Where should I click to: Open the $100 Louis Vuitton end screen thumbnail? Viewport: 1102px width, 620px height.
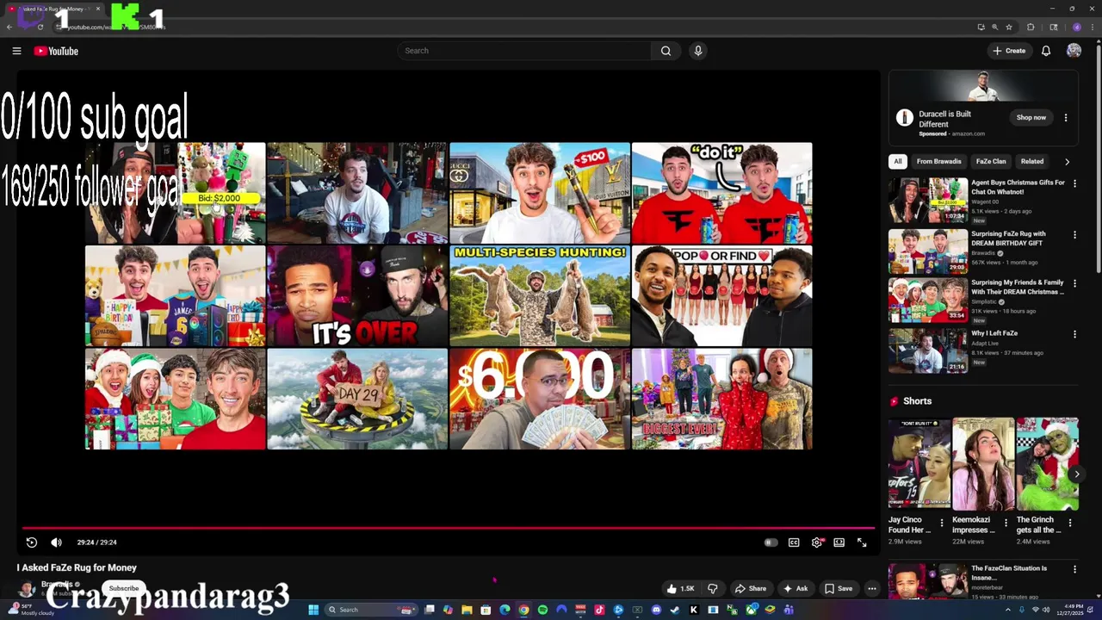tap(540, 193)
